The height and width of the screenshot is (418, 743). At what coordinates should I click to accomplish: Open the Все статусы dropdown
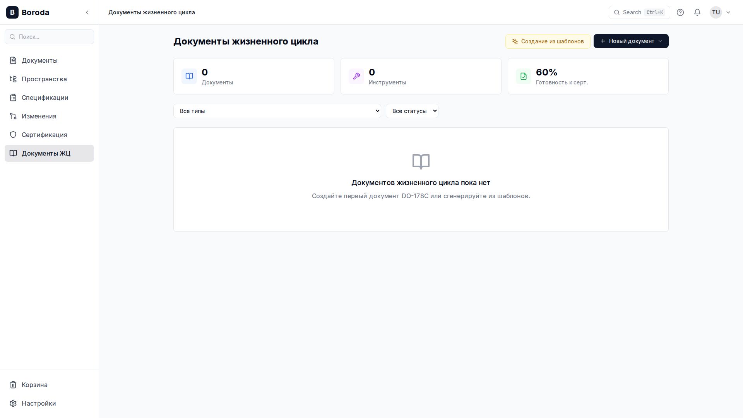(412, 111)
